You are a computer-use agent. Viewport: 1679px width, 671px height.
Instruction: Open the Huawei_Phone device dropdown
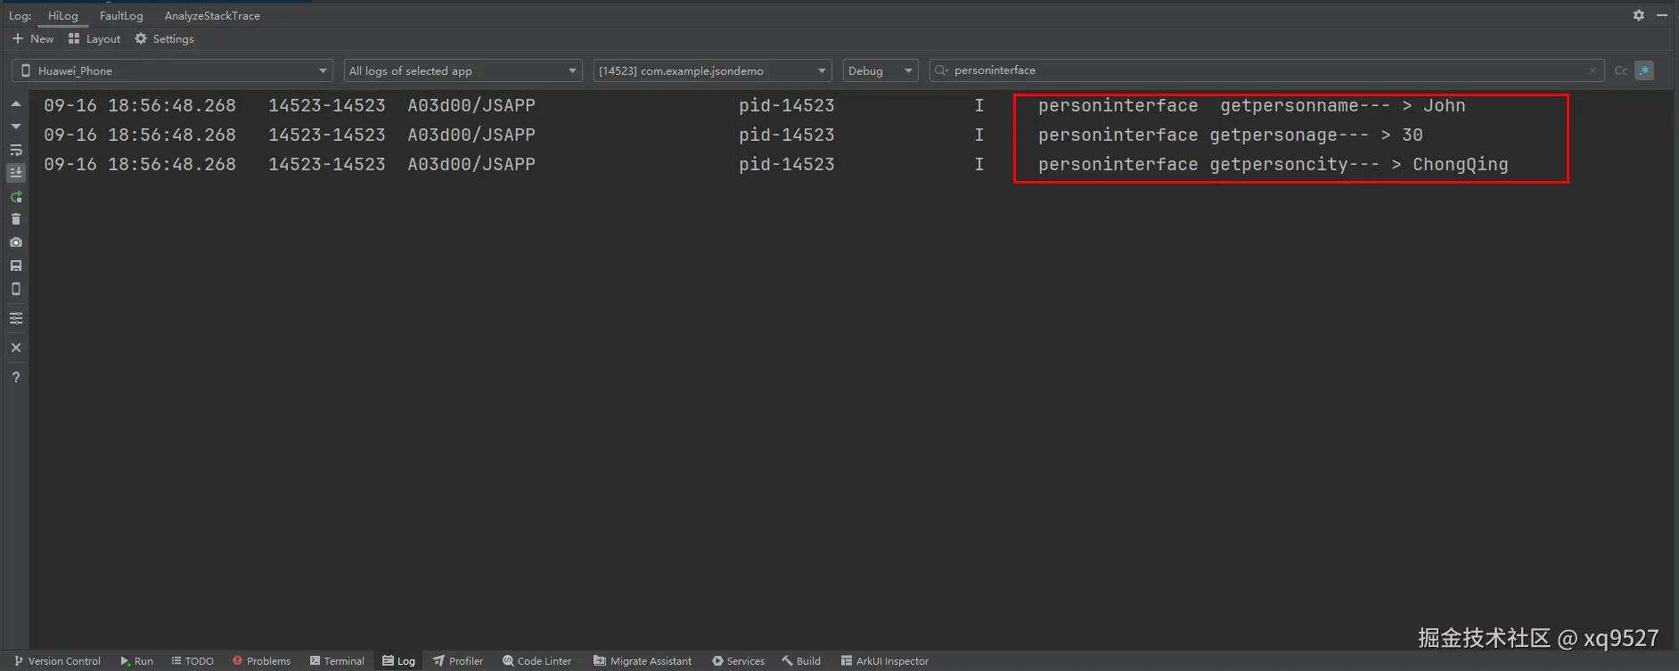point(172,70)
